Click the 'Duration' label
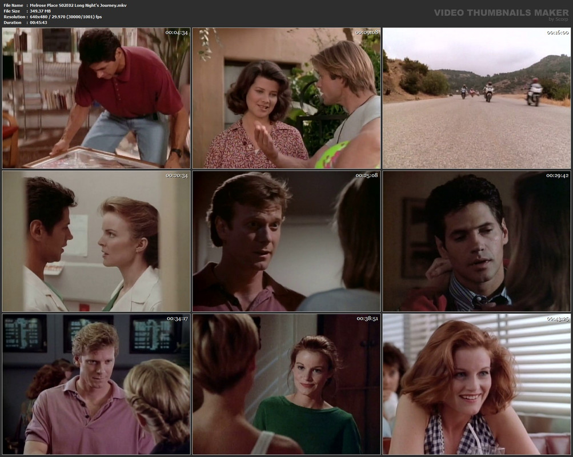The width and height of the screenshot is (573, 457). 13,22
